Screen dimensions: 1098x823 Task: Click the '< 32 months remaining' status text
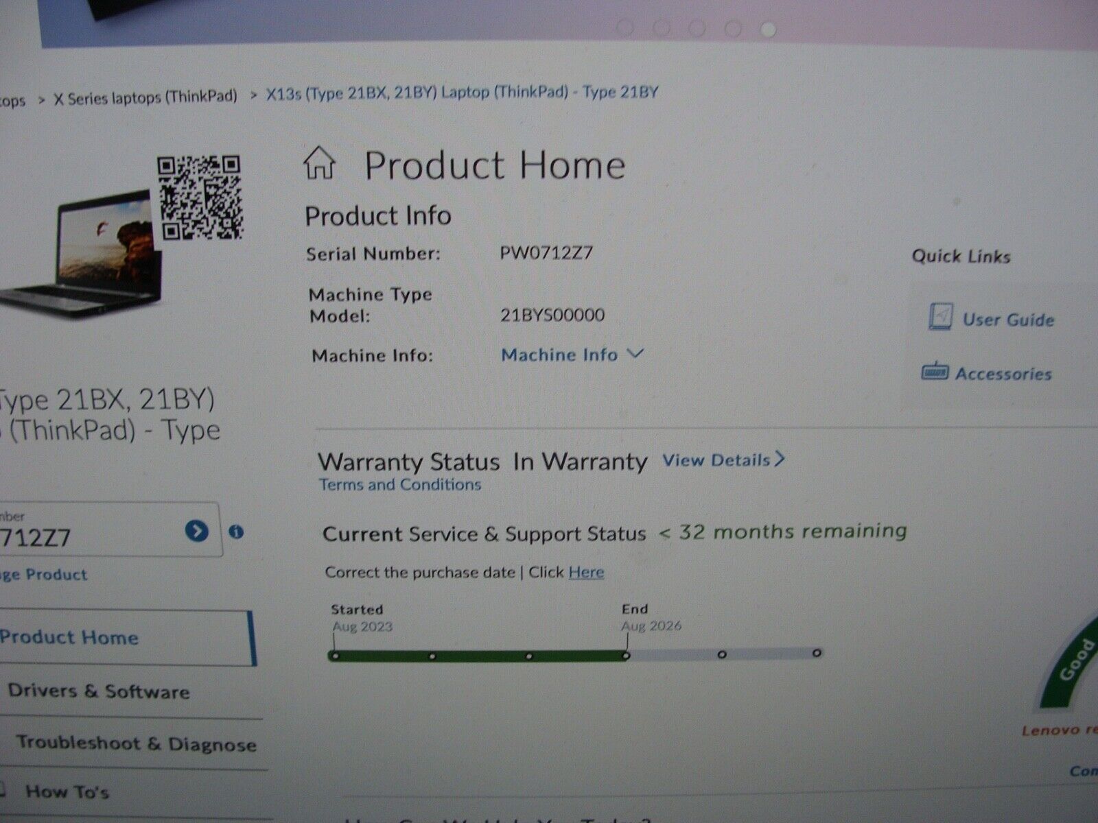click(x=782, y=531)
